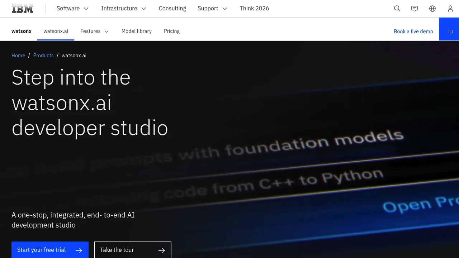
Task: Click Book a live demo
Action: 413,32
